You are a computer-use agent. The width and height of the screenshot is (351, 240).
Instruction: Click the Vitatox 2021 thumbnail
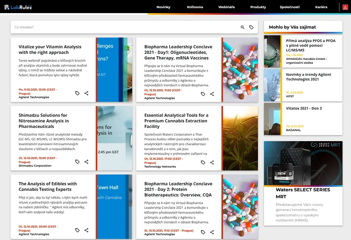[x=272, y=119]
